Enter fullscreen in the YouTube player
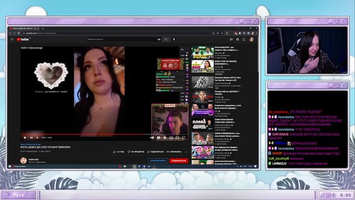 coord(184,138)
